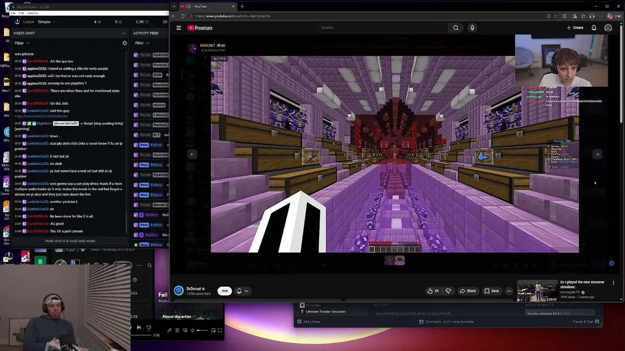Screen dimensions: 625x351
Task: Click the YouTube Premium logo
Action: coord(200,28)
